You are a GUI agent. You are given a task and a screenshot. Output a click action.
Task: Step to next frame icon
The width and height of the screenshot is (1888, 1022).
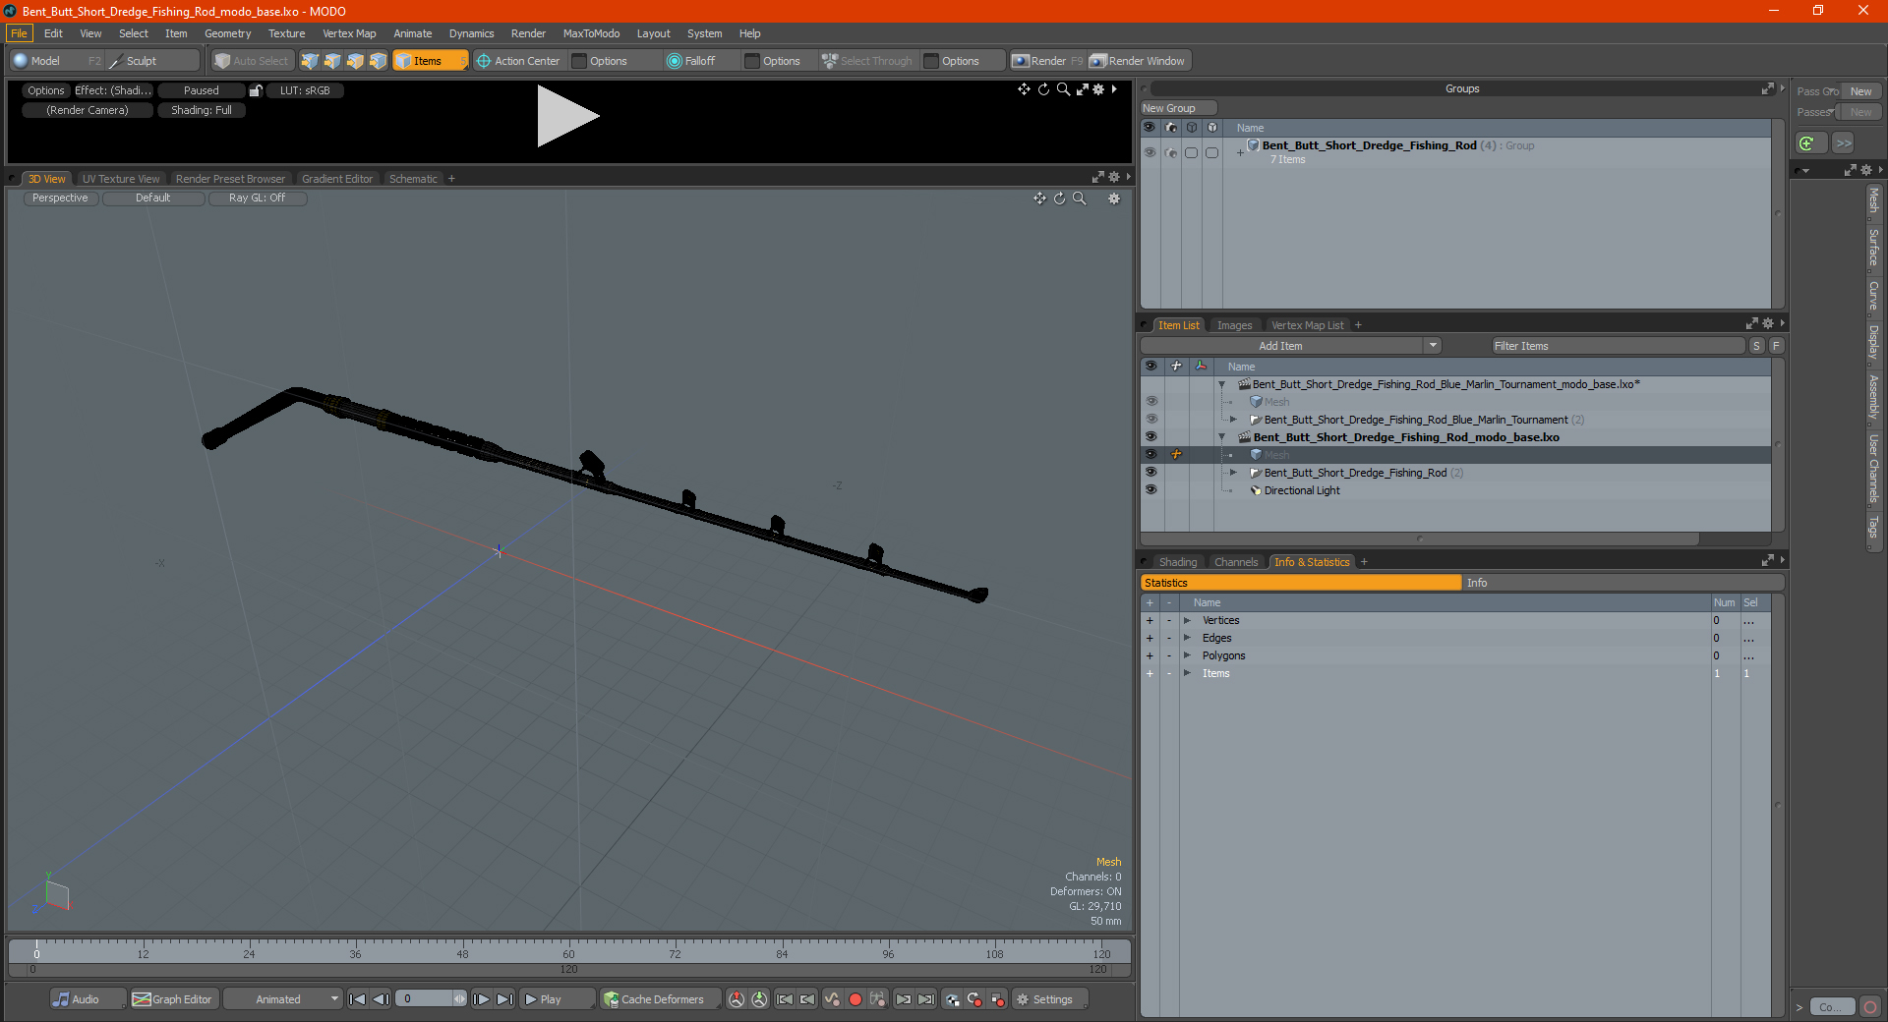pyautogui.click(x=482, y=999)
